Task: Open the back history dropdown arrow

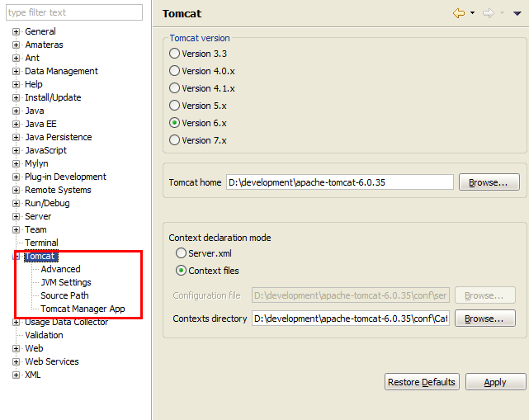Action: [472, 13]
